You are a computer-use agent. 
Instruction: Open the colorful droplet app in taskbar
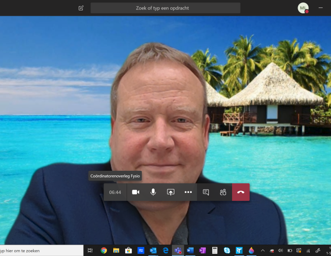point(251,251)
